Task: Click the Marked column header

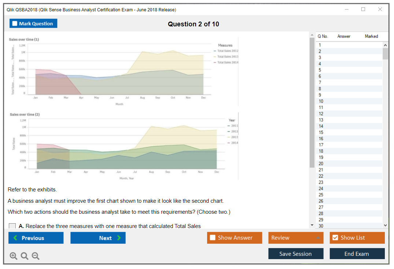Action: coord(371,36)
